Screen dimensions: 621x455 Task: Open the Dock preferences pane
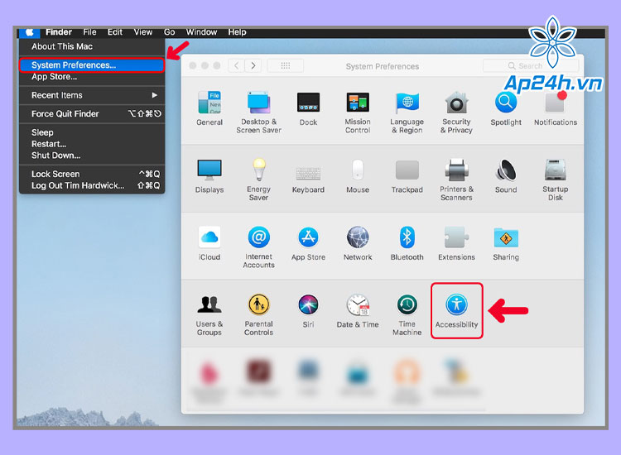(x=308, y=108)
